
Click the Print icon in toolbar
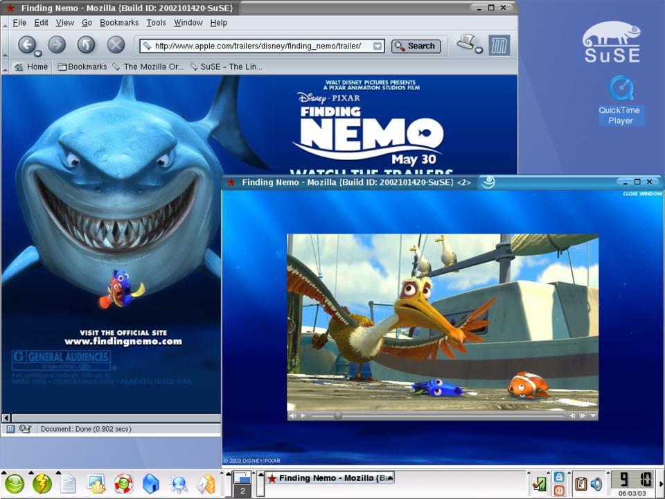pyautogui.click(x=466, y=43)
